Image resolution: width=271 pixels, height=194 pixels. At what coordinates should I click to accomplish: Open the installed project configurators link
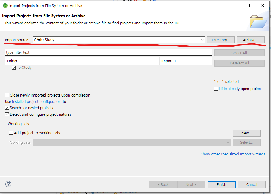(x=37, y=101)
